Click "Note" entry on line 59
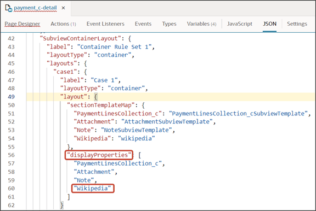The image size is (316, 211). tap(84, 180)
